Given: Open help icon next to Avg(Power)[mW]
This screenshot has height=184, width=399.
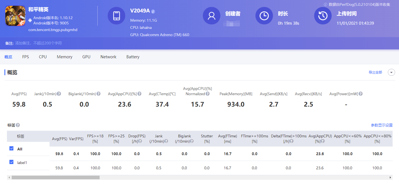Looking at the screenshot, I should (x=361, y=94).
